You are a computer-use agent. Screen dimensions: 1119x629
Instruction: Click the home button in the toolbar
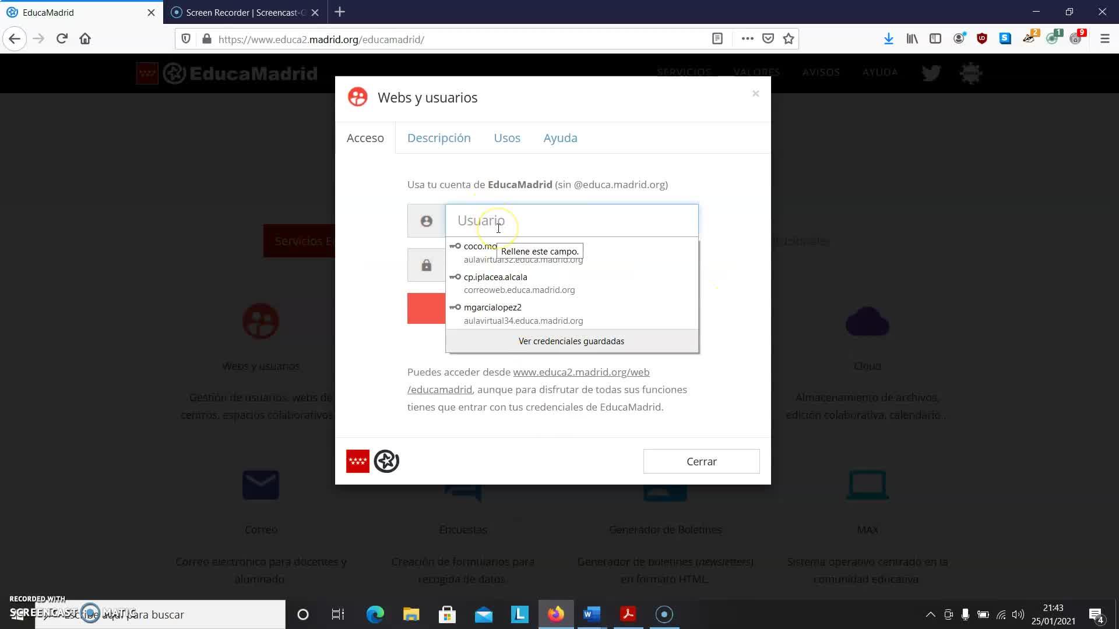[x=85, y=39]
